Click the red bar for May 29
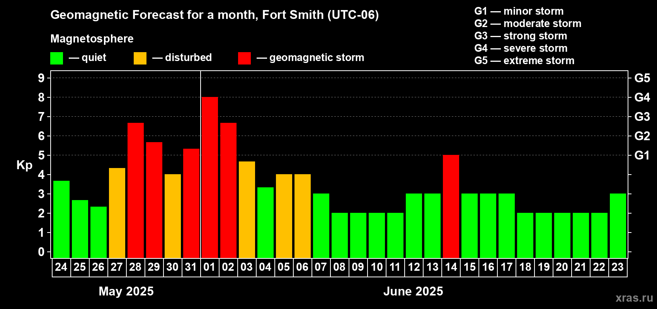 [x=154, y=200]
